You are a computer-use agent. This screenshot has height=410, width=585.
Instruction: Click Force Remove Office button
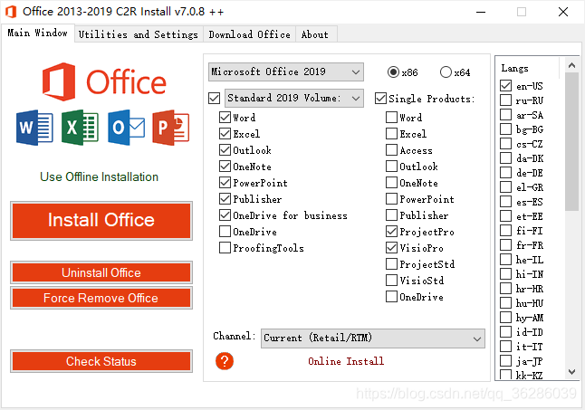(x=101, y=298)
